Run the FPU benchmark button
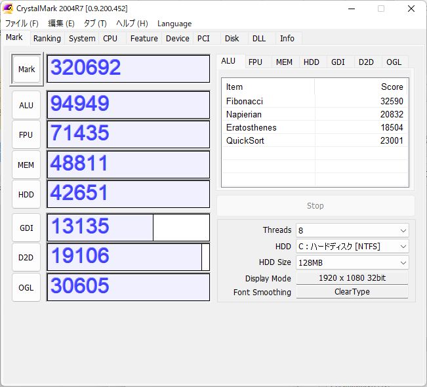The width and height of the screenshot is (427, 387). click(x=26, y=135)
